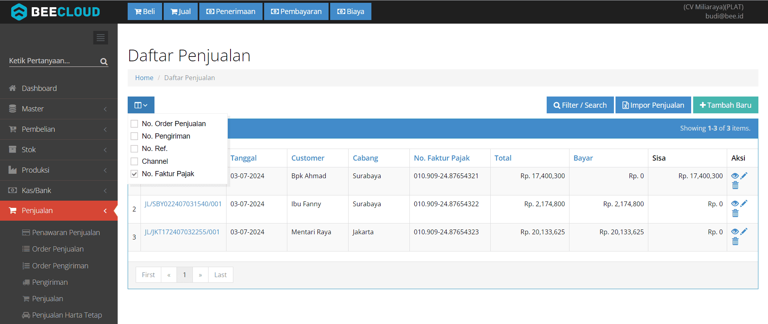Click the BeeCloud logo
The width and height of the screenshot is (768, 324).
56,12
